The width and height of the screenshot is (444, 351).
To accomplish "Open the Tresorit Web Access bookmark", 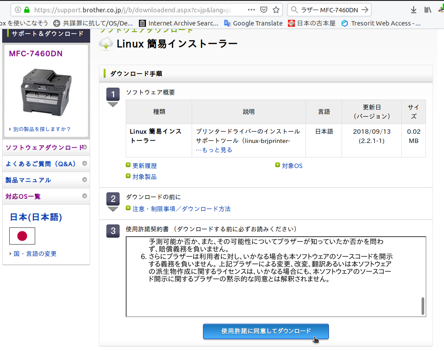I will click(381, 23).
